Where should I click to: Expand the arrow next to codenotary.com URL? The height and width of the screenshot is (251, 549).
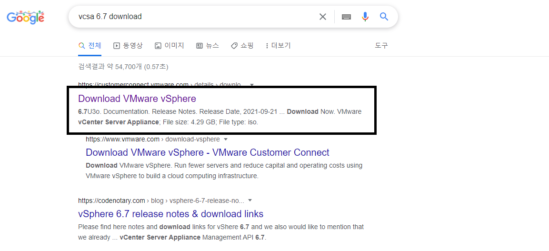(x=250, y=201)
